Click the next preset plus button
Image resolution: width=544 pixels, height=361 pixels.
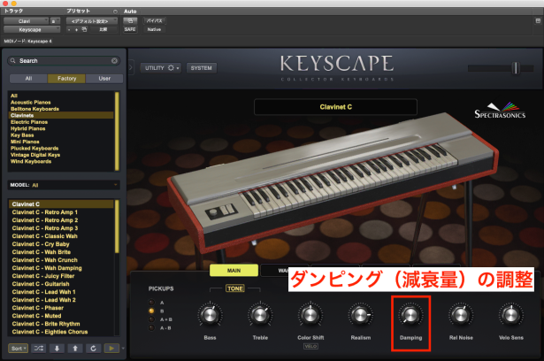pyautogui.click(x=76, y=29)
